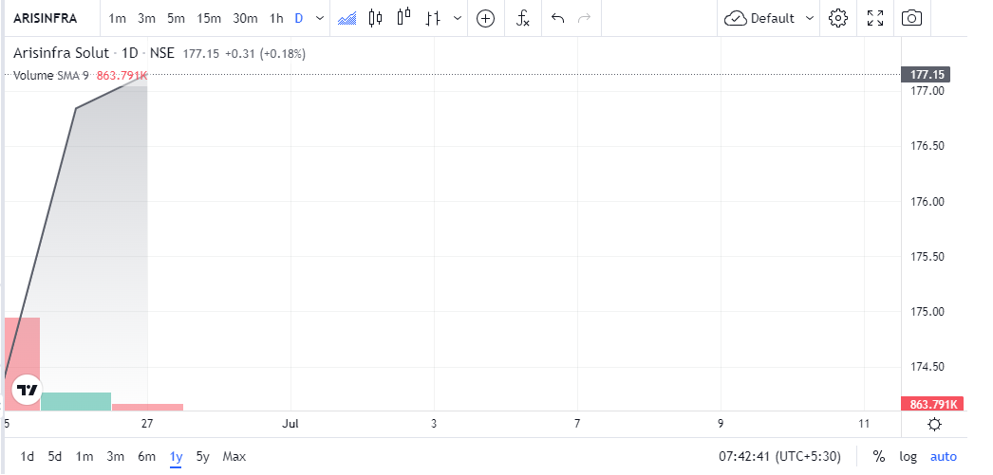The image size is (993, 475).
Task: Click the 177.15 current price label
Action: tap(926, 75)
